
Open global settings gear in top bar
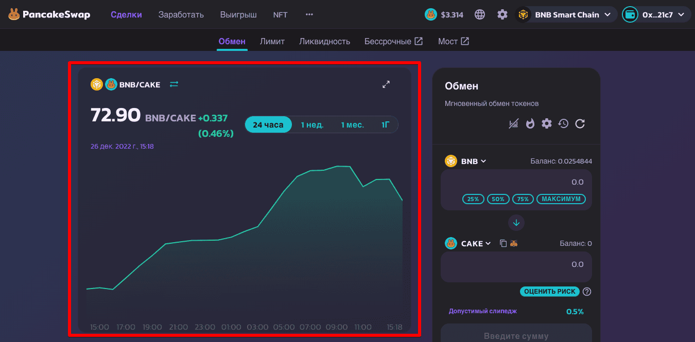(x=502, y=14)
